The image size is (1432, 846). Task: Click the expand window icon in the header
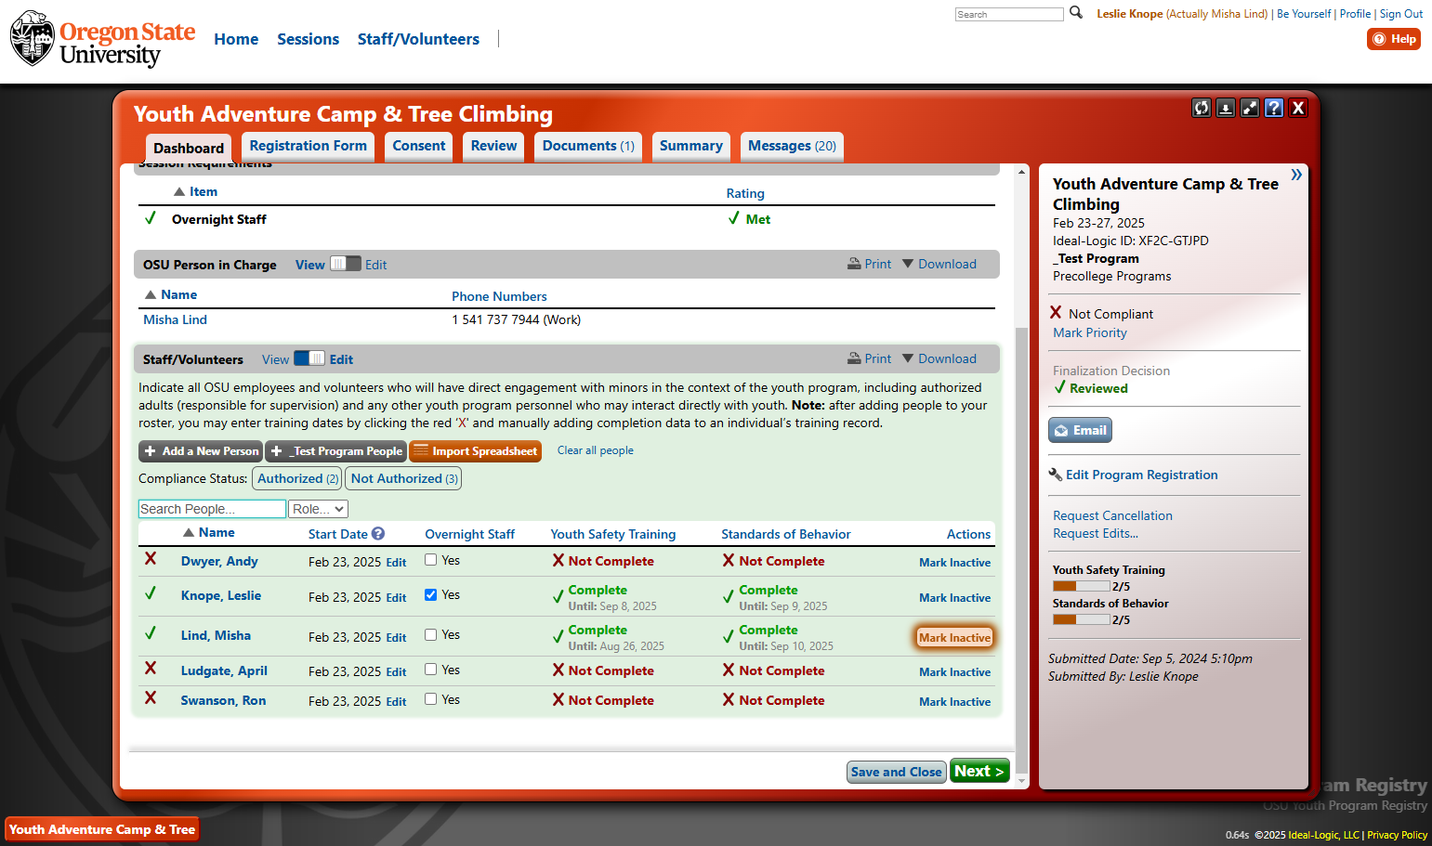click(1250, 108)
